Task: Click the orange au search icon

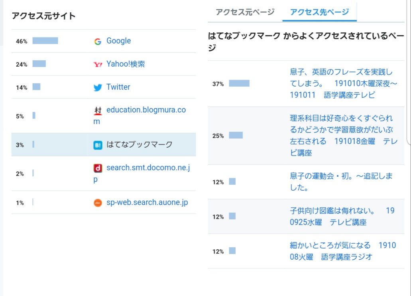Action: 98,203
